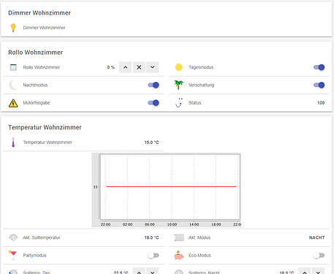
Task: Click the Rollo Wohnzimmer 0 % value
Action: [111, 67]
